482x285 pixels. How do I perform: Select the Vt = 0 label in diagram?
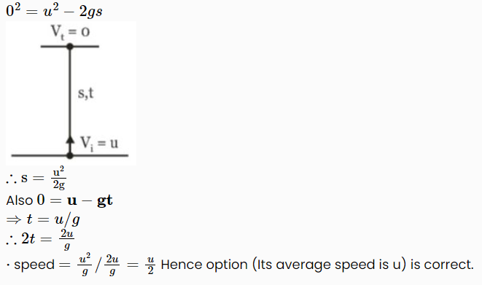pyautogui.click(x=70, y=31)
